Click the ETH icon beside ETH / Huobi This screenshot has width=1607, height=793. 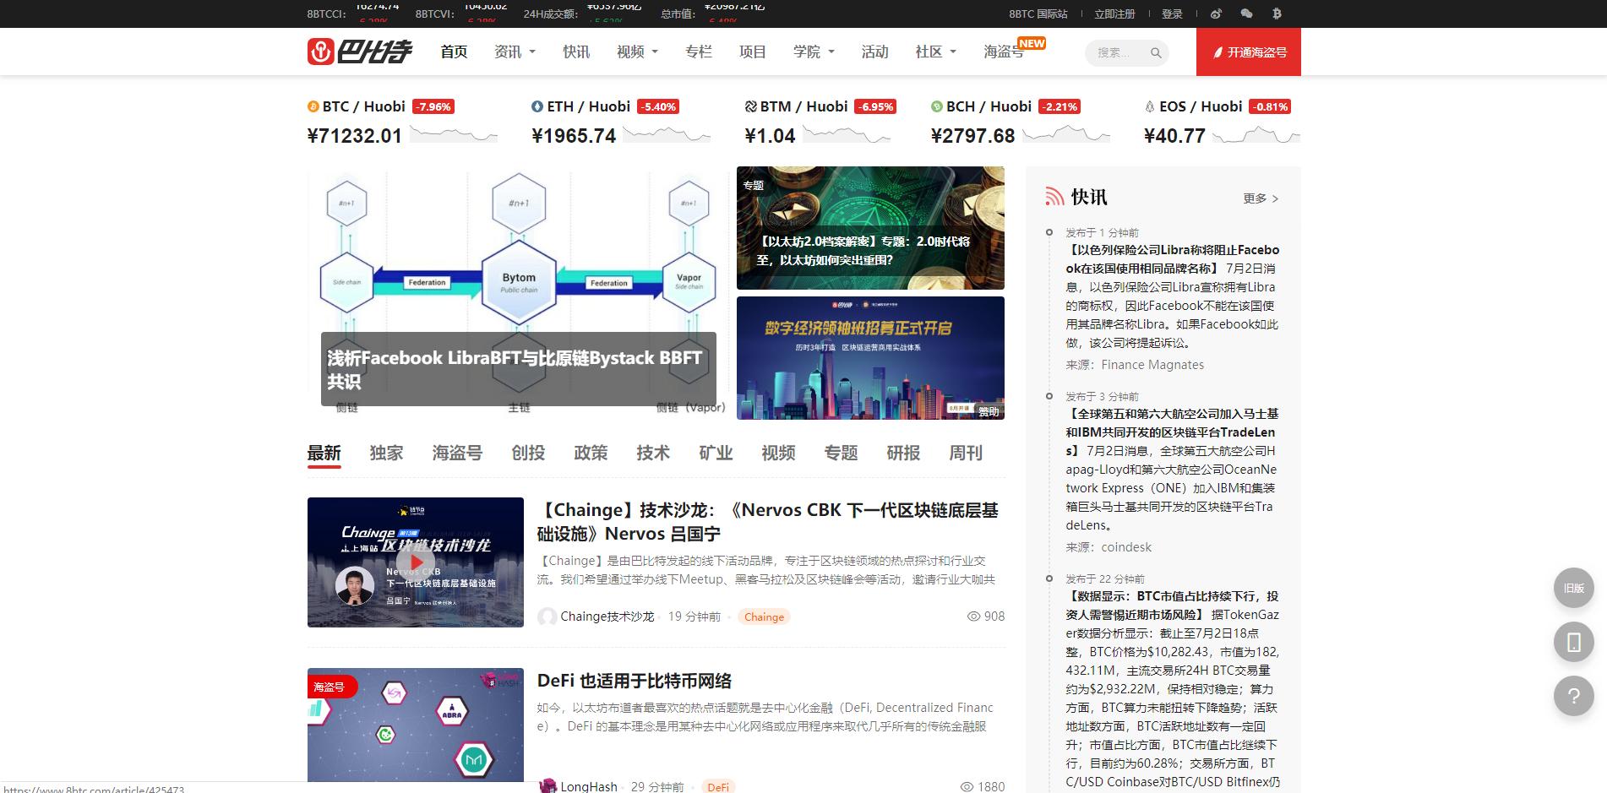(x=537, y=106)
